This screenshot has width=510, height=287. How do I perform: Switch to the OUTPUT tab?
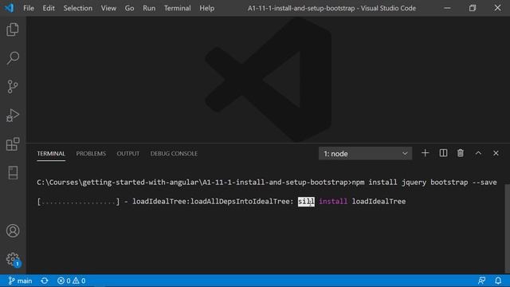point(127,154)
